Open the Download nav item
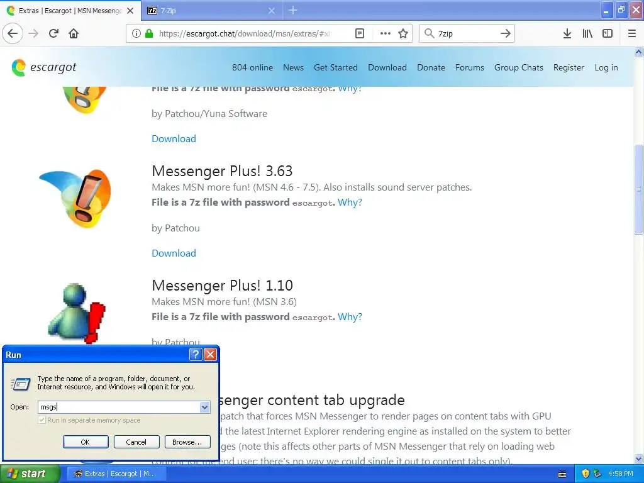 point(387,67)
